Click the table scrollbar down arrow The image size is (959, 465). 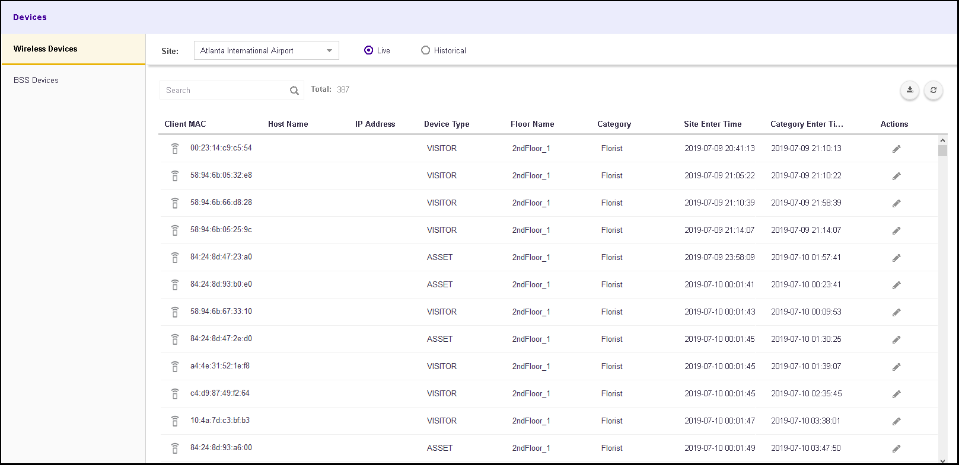[x=942, y=460]
